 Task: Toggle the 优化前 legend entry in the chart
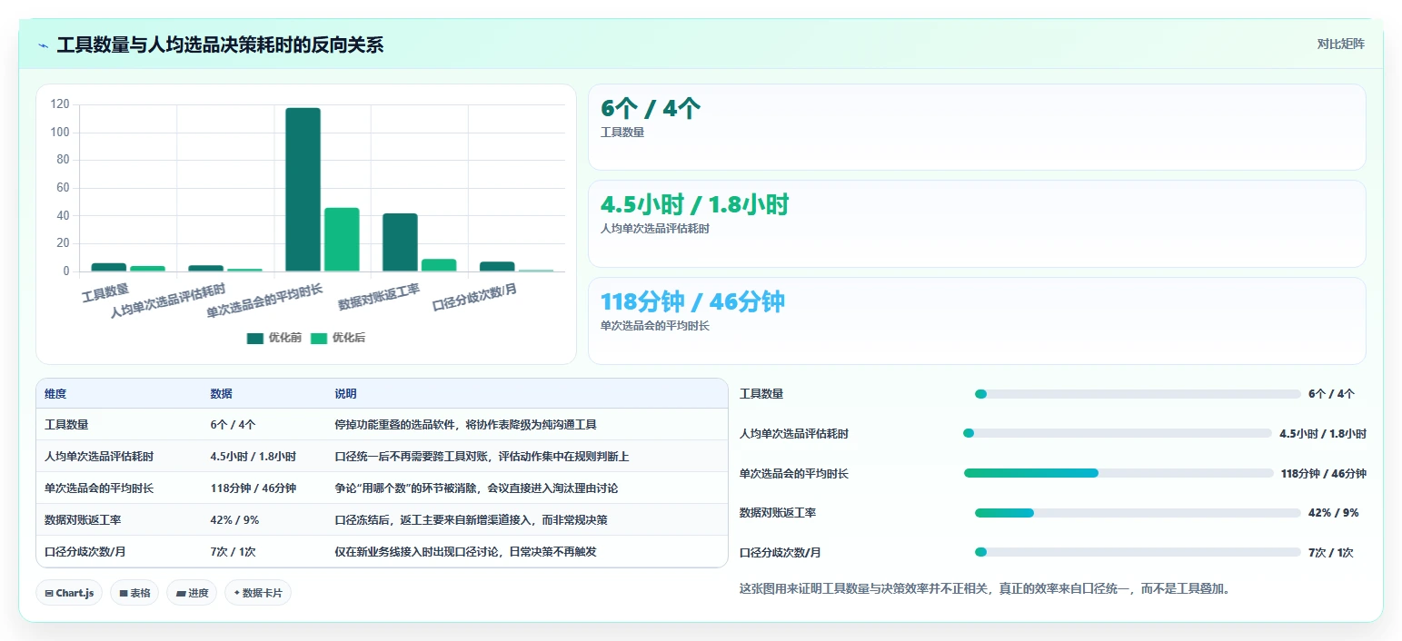point(273,338)
